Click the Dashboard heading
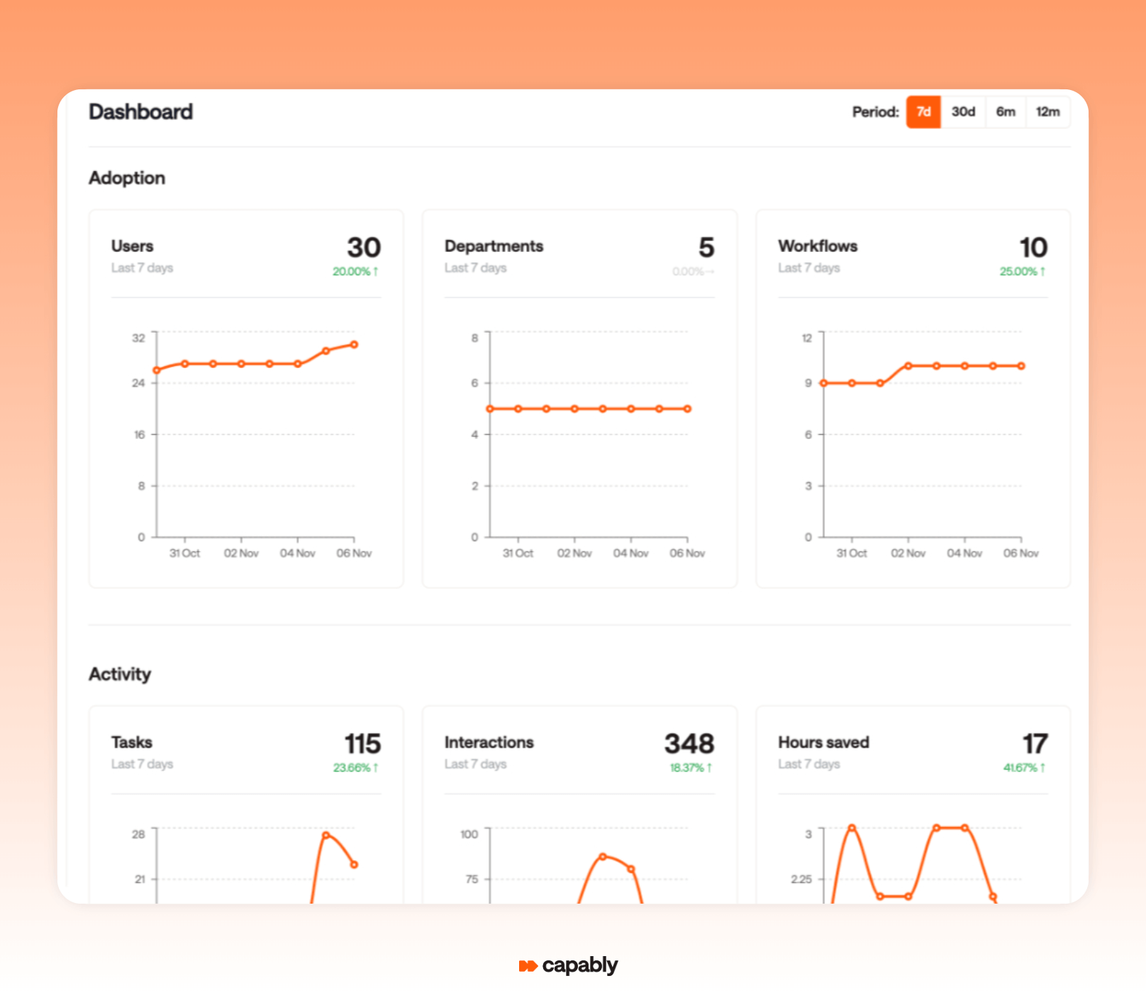 [x=140, y=112]
